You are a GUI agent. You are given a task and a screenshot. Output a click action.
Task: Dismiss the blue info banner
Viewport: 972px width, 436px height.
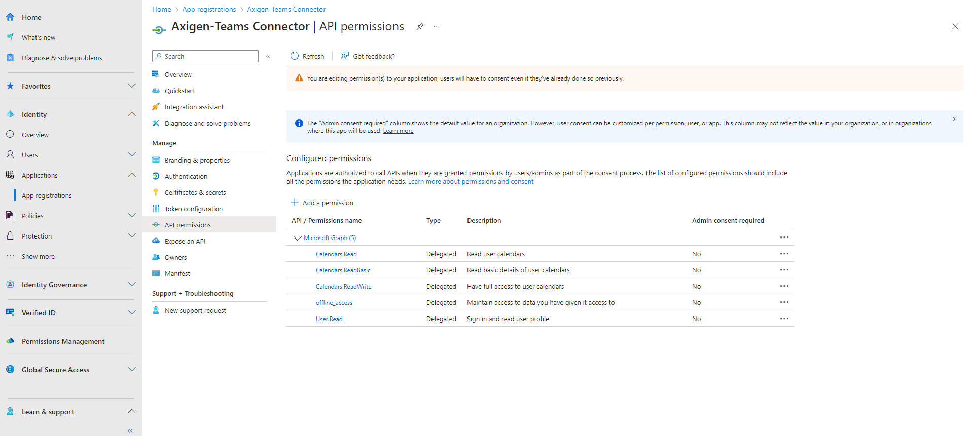954,119
